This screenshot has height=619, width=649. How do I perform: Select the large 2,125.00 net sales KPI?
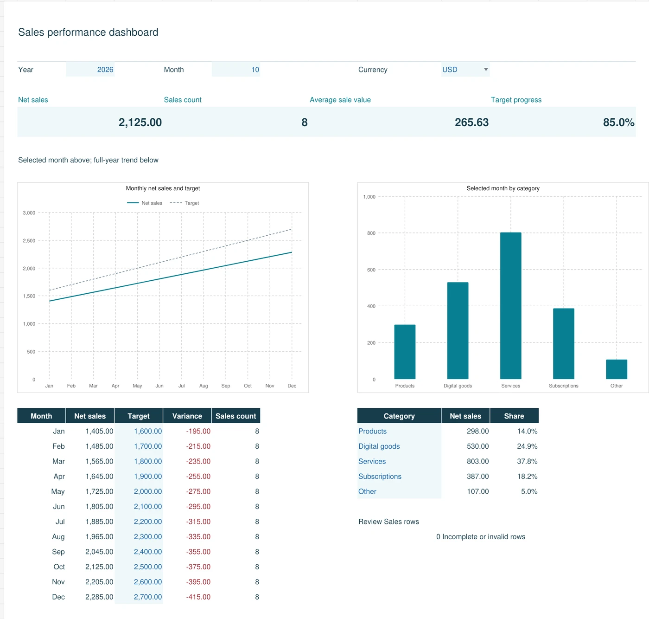coord(140,123)
